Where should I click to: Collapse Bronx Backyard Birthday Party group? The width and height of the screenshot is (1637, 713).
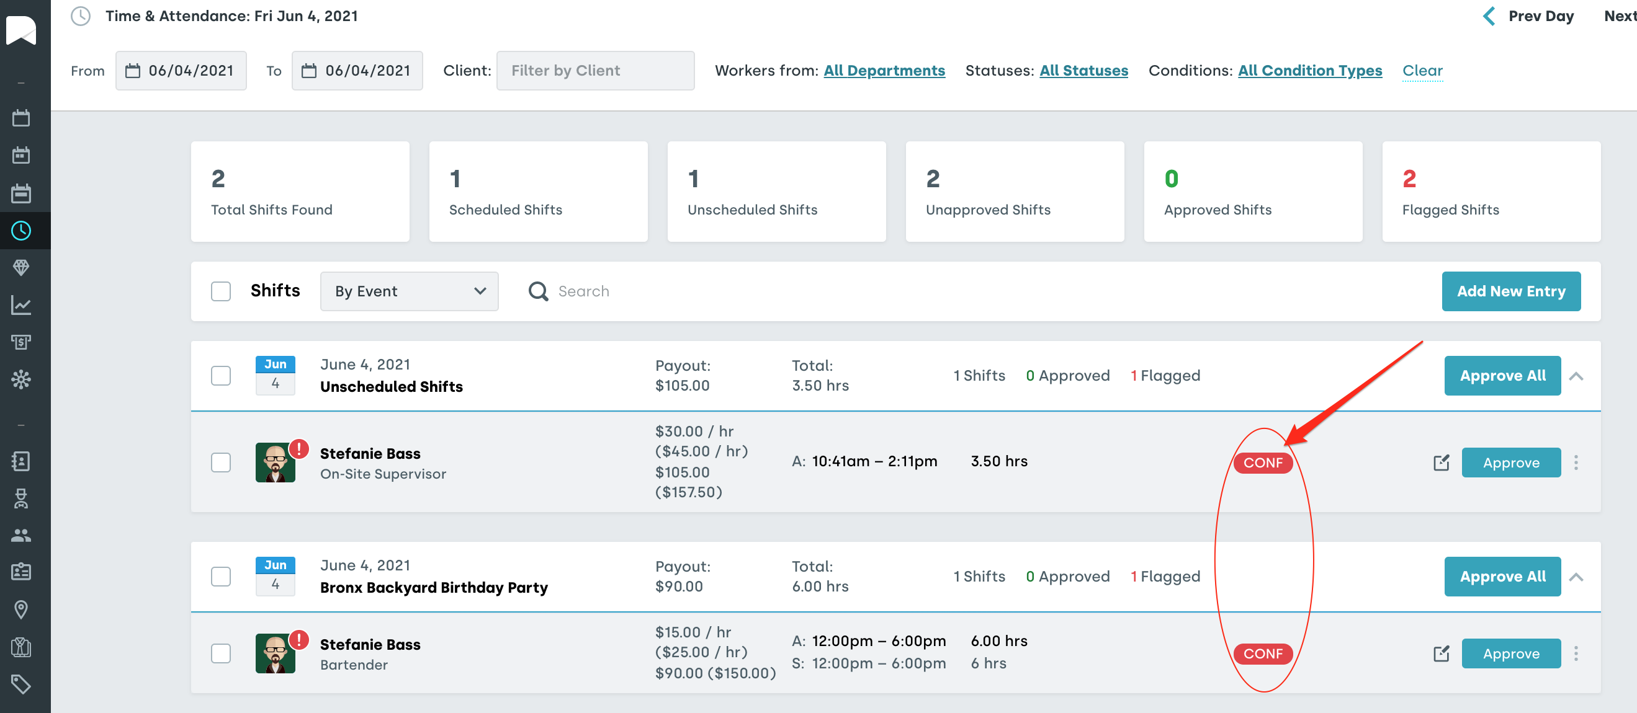1576,577
